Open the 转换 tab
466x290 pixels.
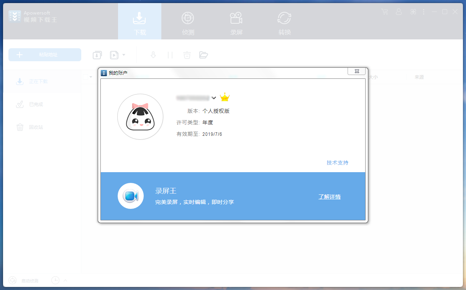click(284, 21)
